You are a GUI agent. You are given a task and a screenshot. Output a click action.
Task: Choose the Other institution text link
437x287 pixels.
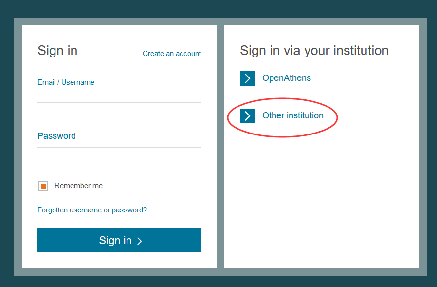(x=293, y=116)
